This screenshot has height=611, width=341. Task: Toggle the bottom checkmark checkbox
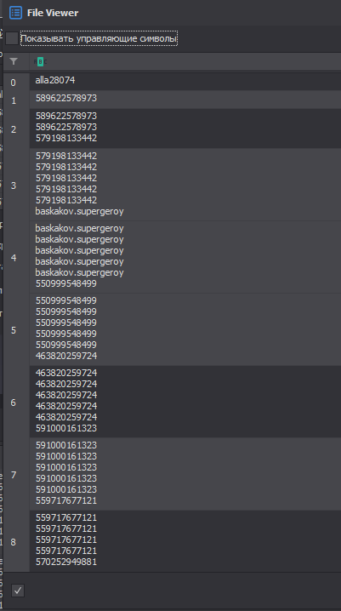[18, 591]
